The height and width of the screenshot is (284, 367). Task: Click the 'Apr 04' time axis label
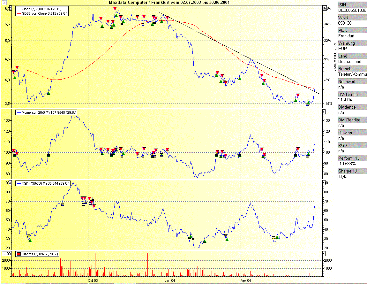click(x=246, y=280)
